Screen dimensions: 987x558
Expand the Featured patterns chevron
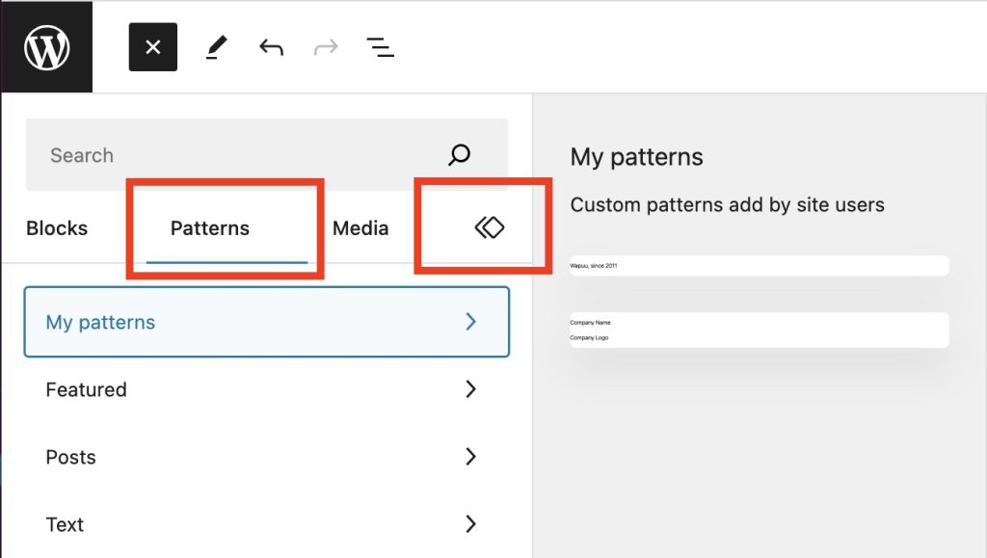[x=471, y=389]
